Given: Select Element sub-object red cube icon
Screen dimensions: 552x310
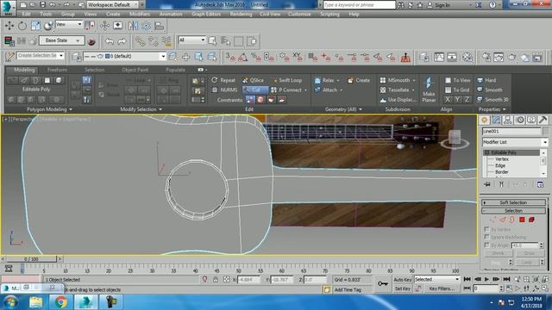Looking at the screenshot, I should coord(531,220).
